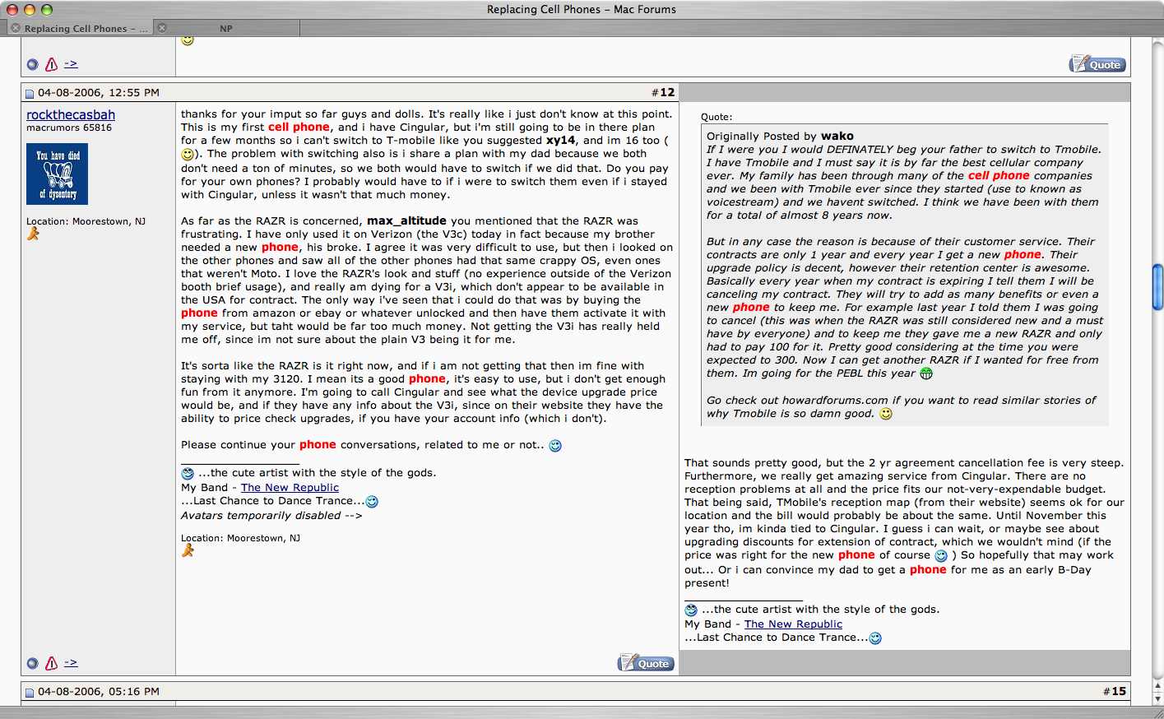This screenshot has width=1164, height=719.
Task: Click online status icon in top post footer
Action: click(x=33, y=64)
